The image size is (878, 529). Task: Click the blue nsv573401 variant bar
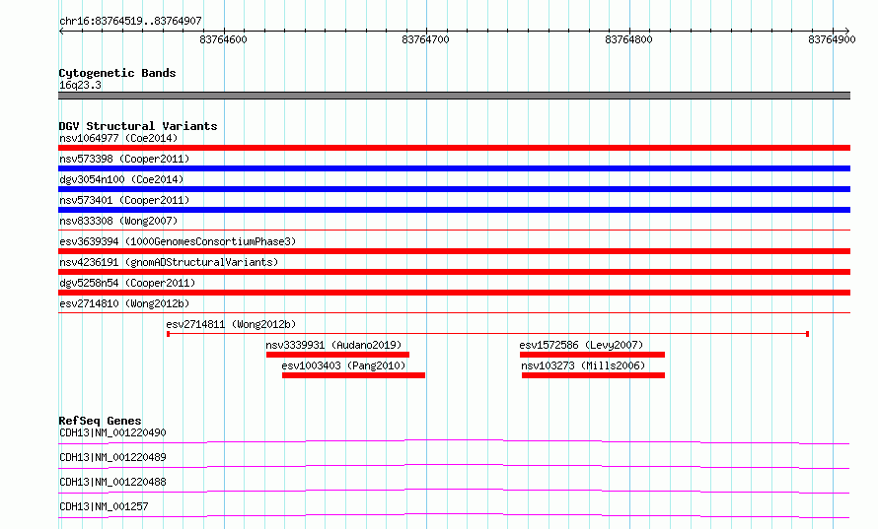point(454,210)
